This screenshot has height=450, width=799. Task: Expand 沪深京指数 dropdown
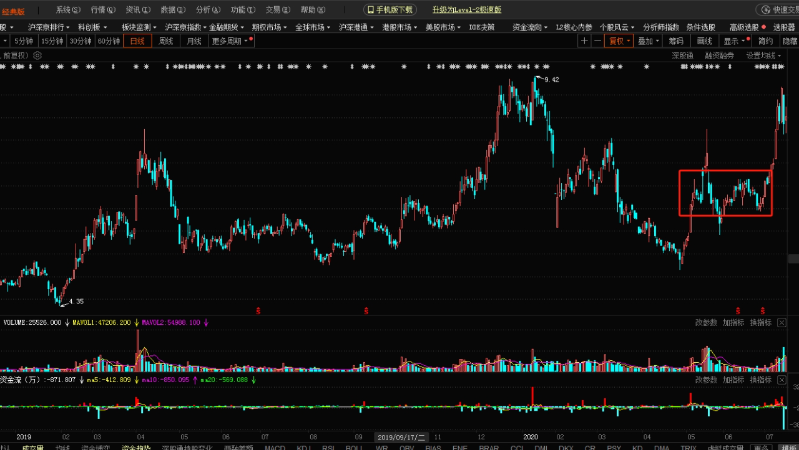185,27
